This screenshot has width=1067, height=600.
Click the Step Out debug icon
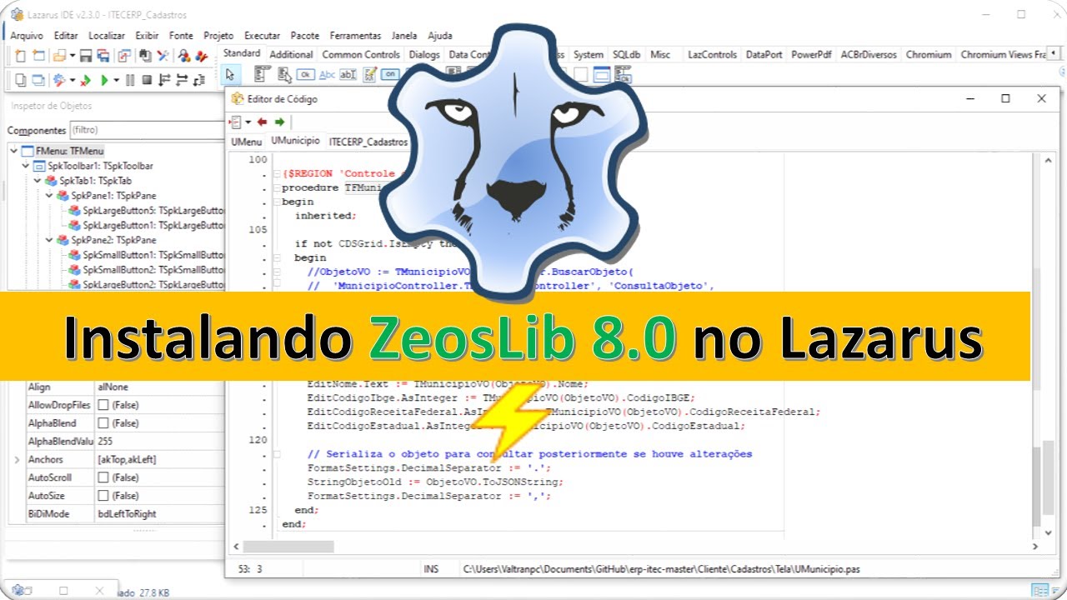coord(198,80)
